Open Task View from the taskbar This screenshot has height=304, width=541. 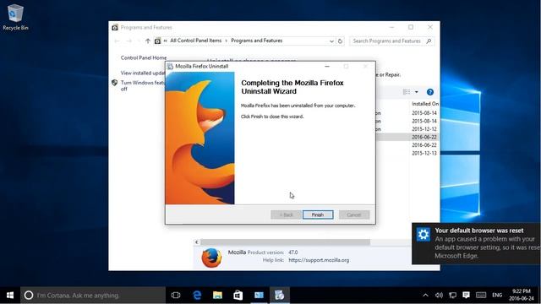point(176,295)
